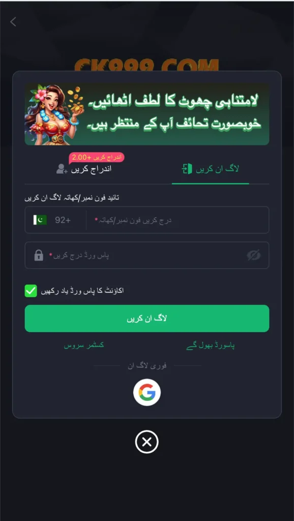Image resolution: width=294 pixels, height=521 pixels.
Task: Open the کسٹمر سروس customer service link
Action: (84, 345)
